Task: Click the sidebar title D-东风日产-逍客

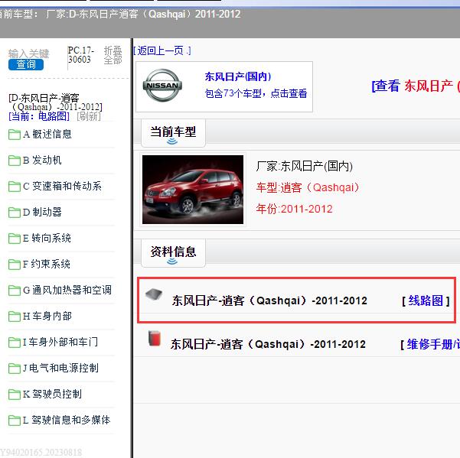Action: [x=55, y=102]
